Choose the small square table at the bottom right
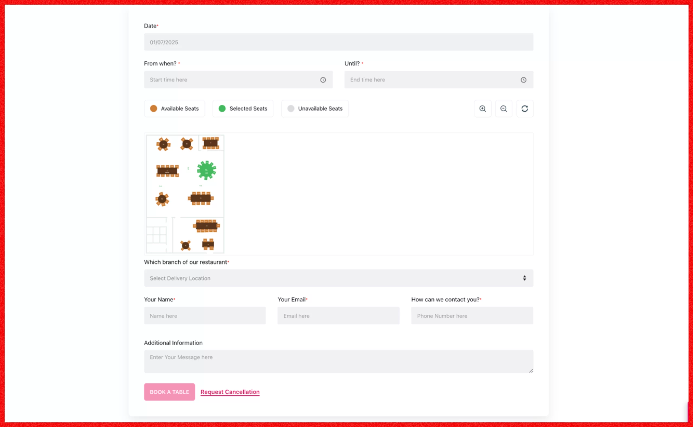The image size is (693, 427). pos(208,244)
